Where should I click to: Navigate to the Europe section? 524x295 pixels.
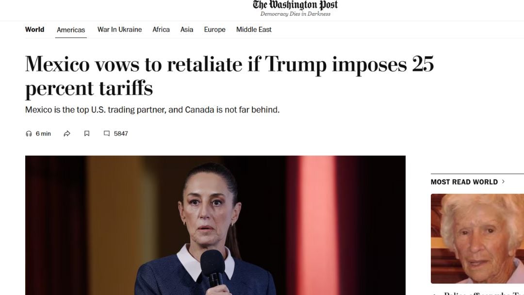[x=214, y=30]
